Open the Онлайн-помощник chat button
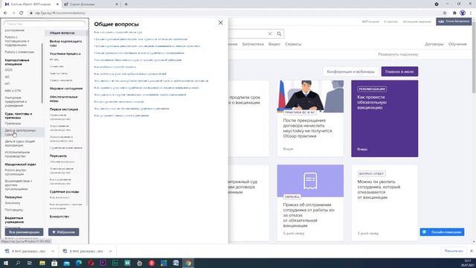Screen dimensions: 476x268 point(442,232)
